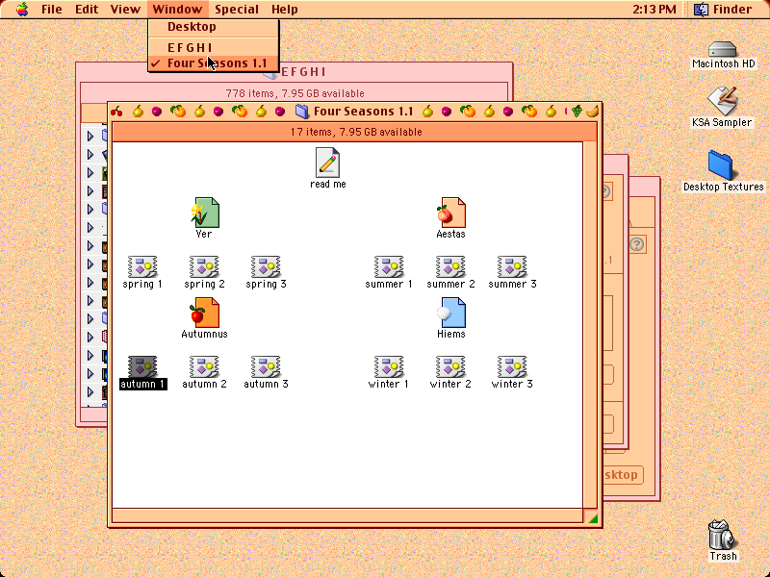Open the rainbow Apple menu
This screenshot has height=577, width=770.
22,9
